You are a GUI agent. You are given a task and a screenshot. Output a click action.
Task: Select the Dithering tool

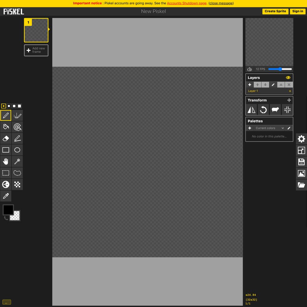click(x=17, y=185)
